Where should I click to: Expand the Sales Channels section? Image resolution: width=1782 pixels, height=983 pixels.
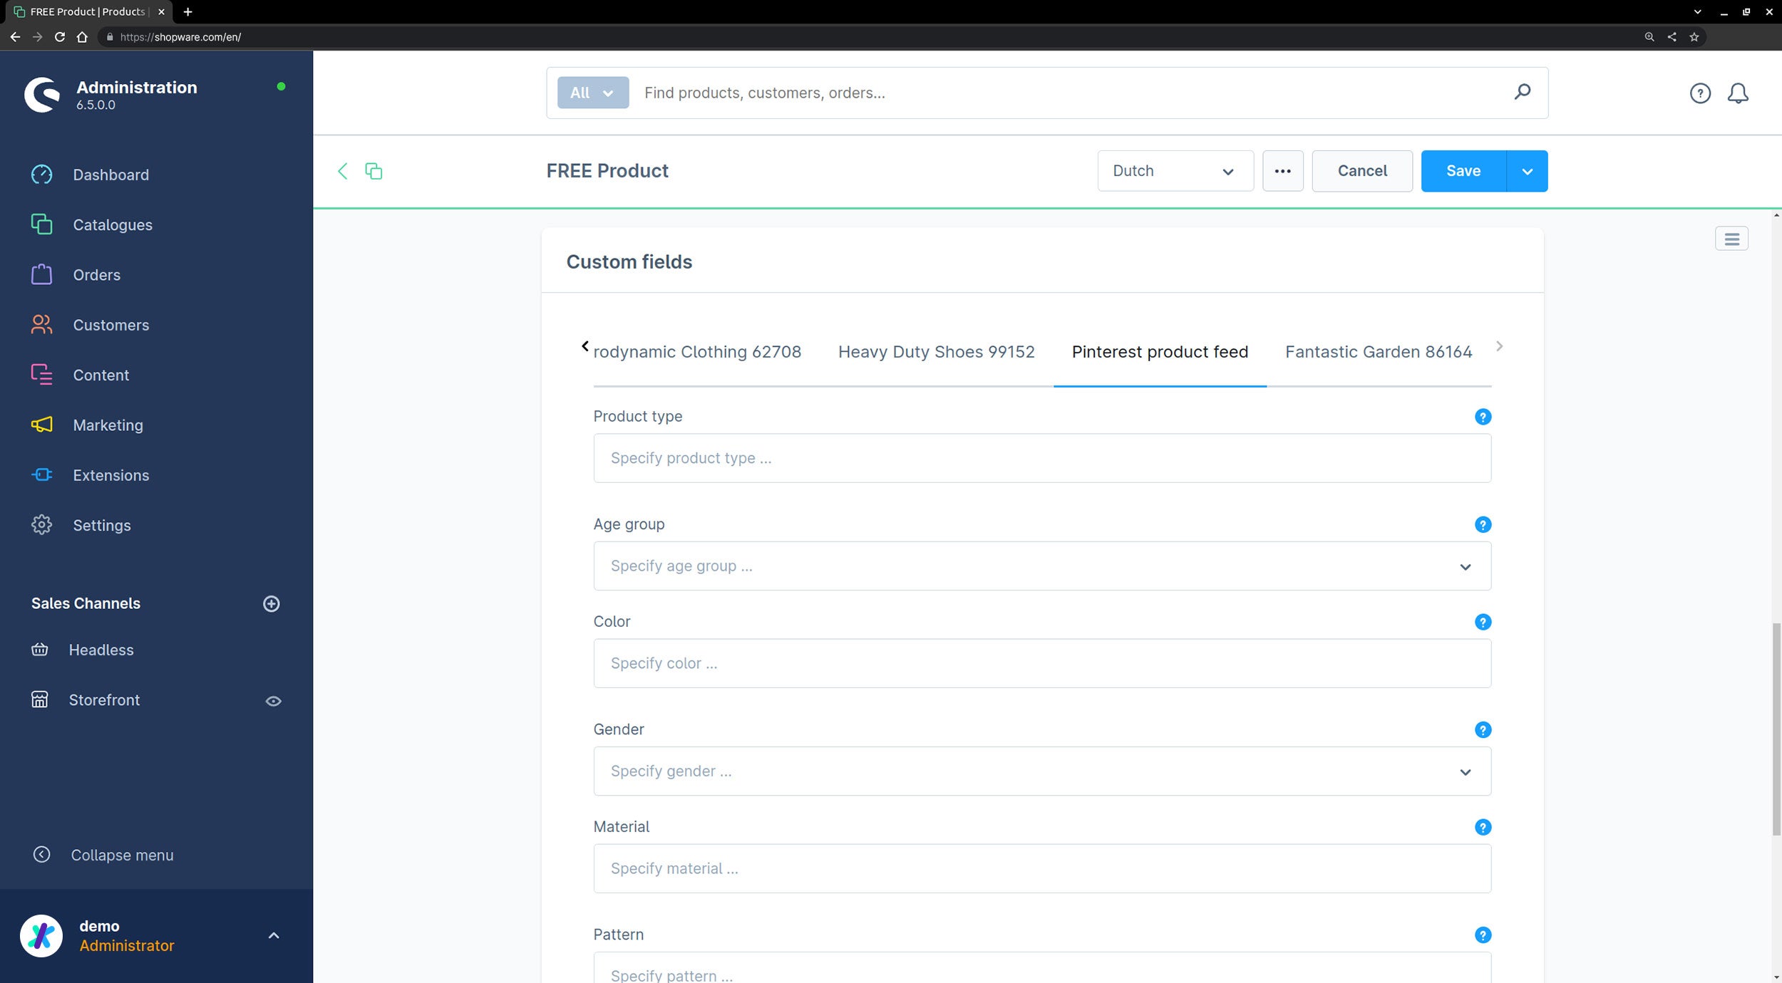tap(86, 603)
